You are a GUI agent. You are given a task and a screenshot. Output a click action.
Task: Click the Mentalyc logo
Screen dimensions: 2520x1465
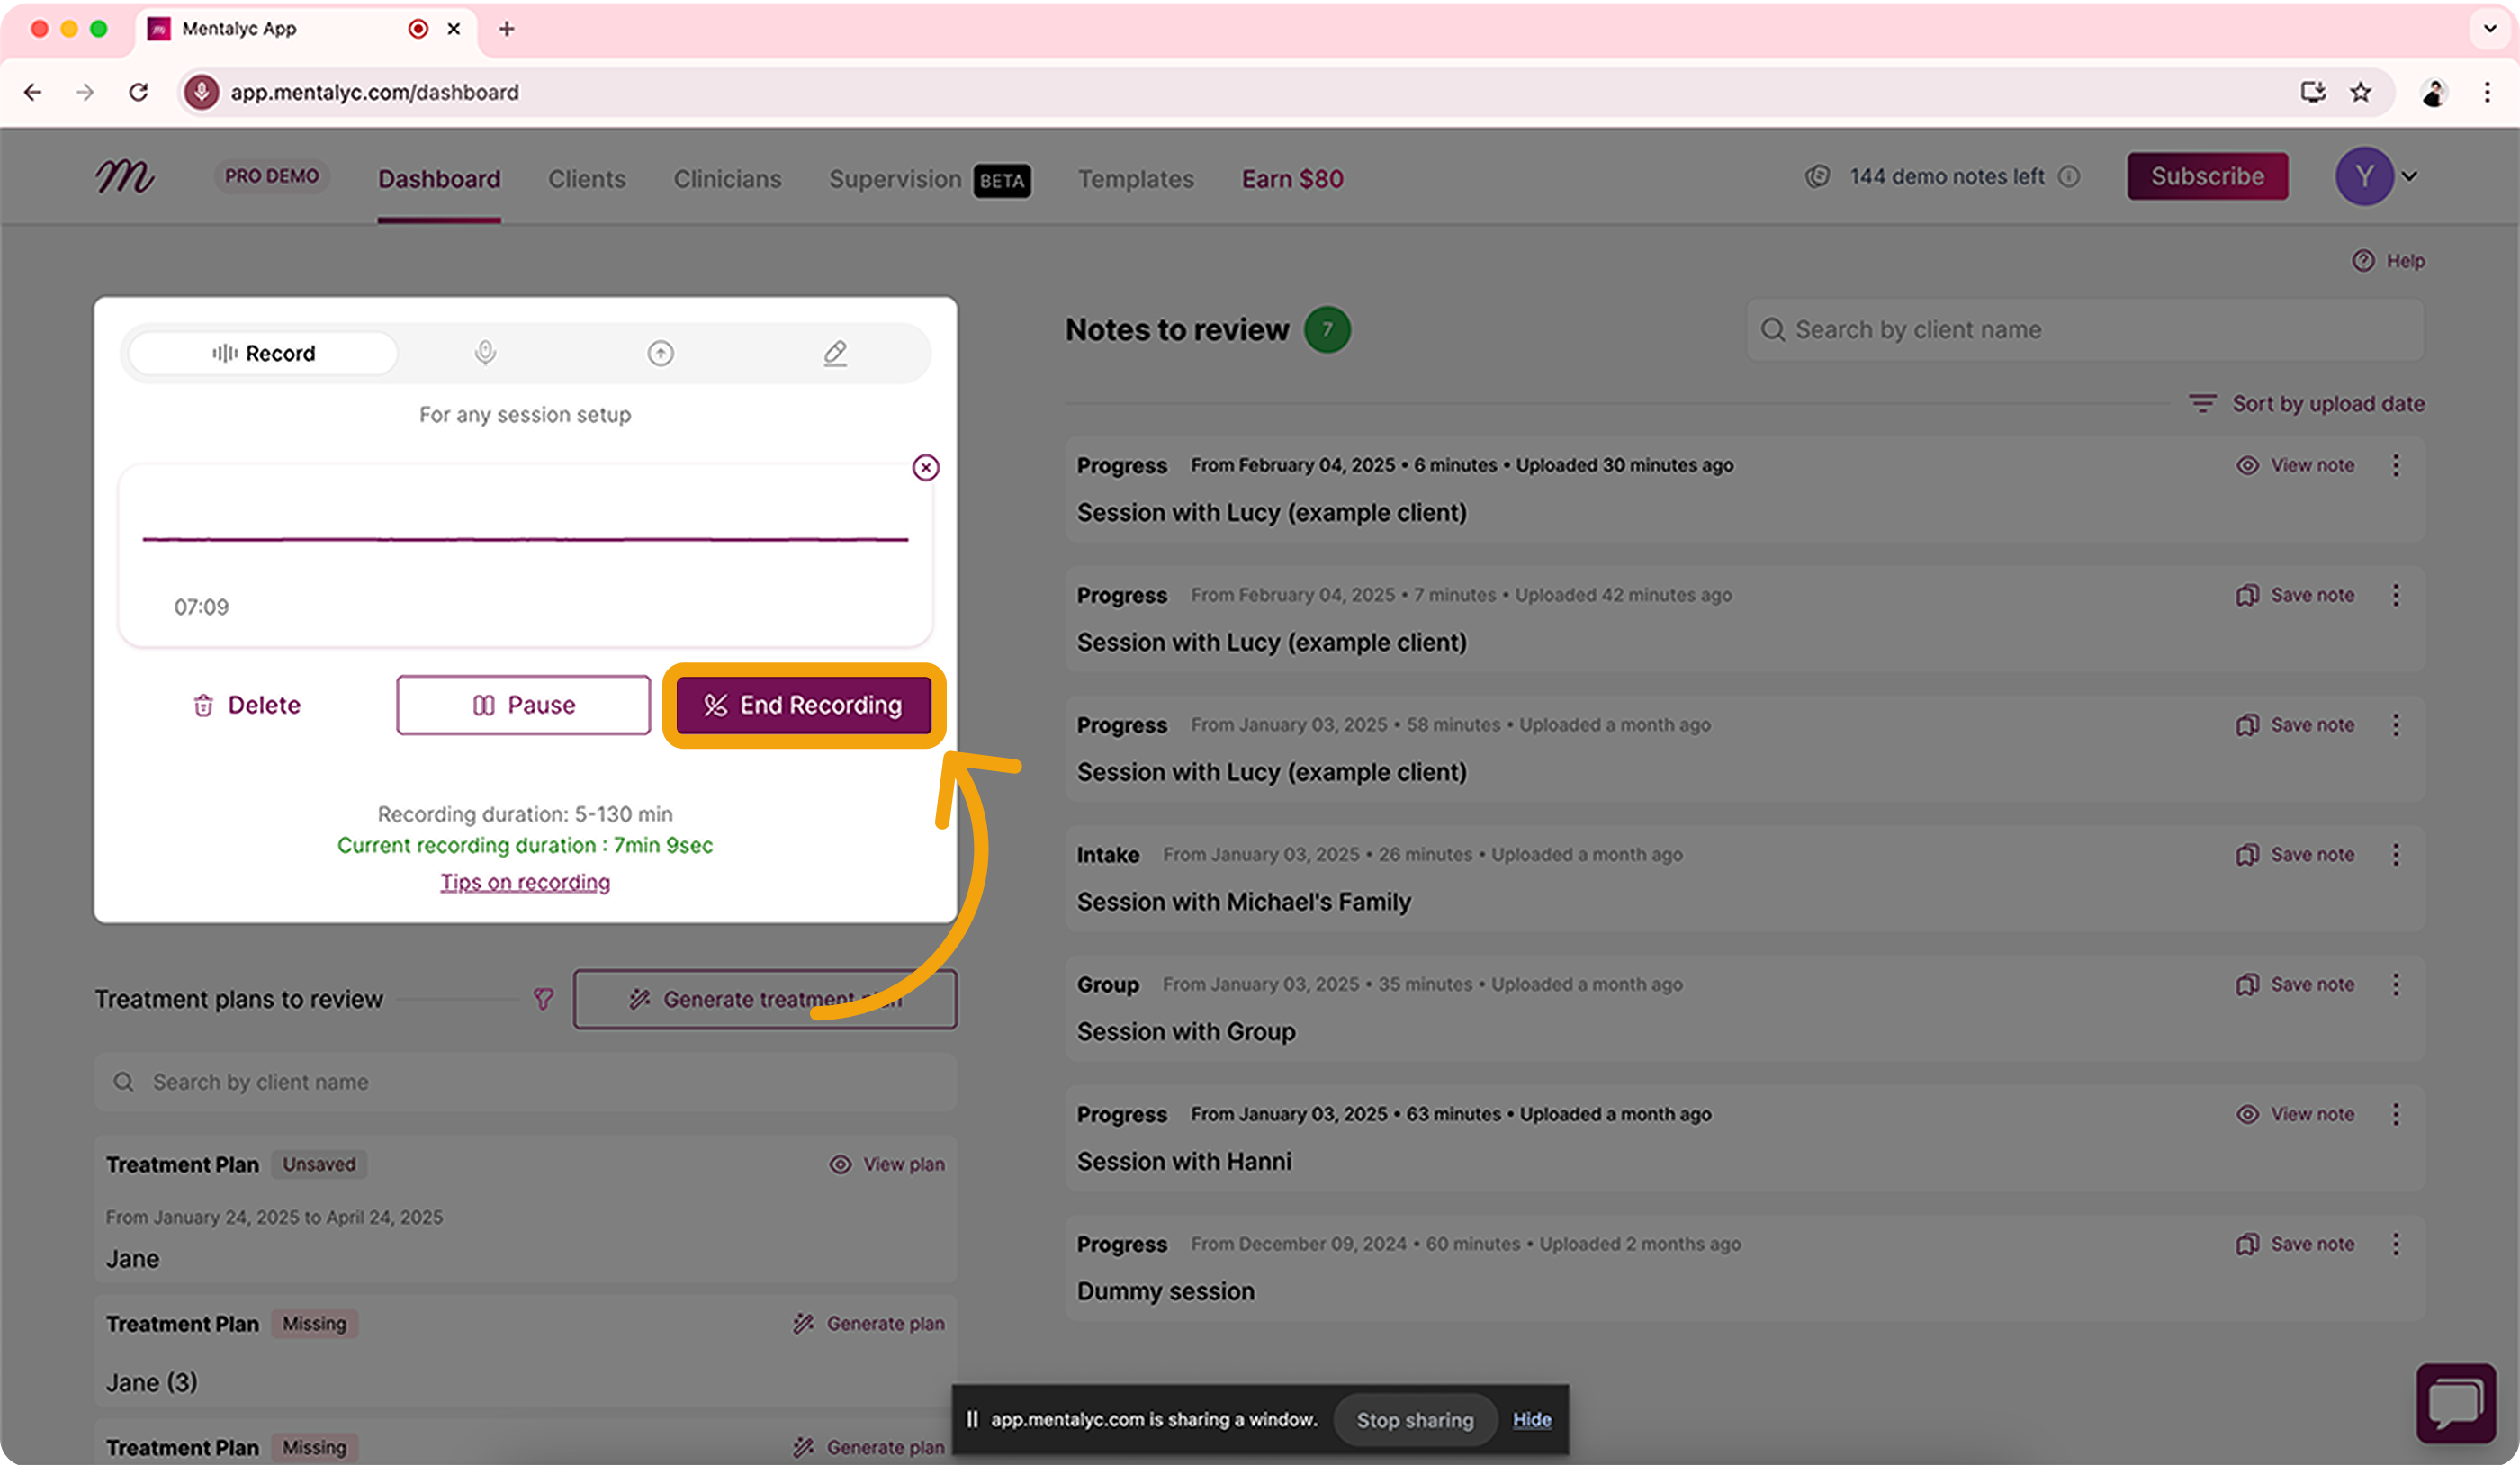(125, 177)
